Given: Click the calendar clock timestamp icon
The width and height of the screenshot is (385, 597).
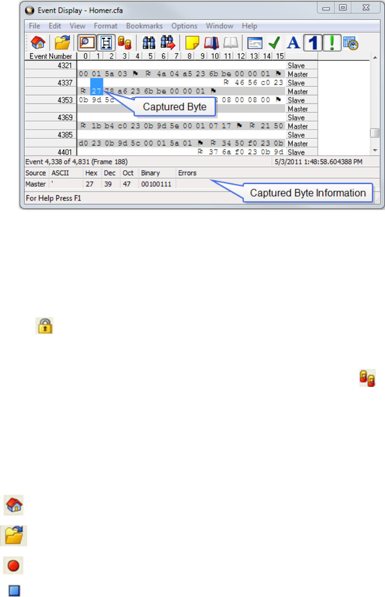Looking at the screenshot, I should [x=350, y=42].
